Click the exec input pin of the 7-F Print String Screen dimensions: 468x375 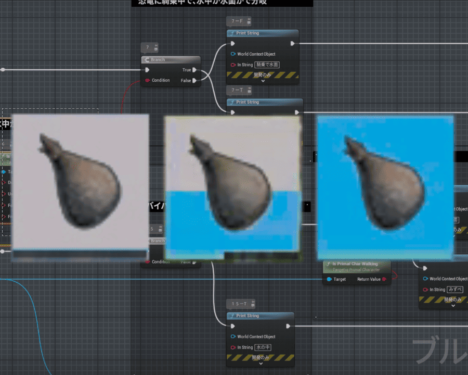(233, 43)
